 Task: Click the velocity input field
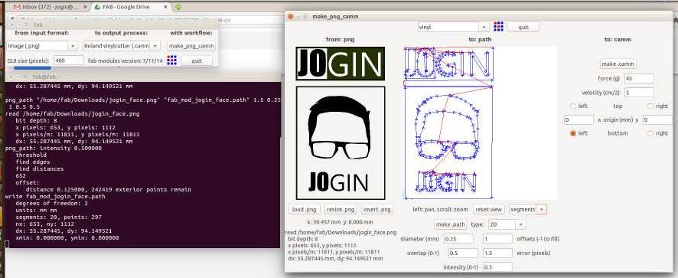pos(639,92)
